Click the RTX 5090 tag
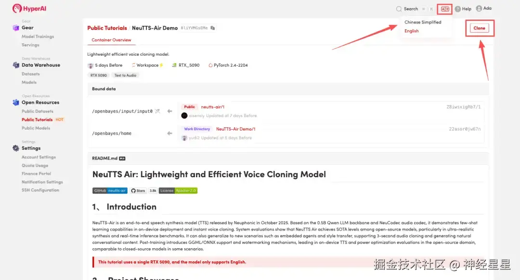 (99, 75)
